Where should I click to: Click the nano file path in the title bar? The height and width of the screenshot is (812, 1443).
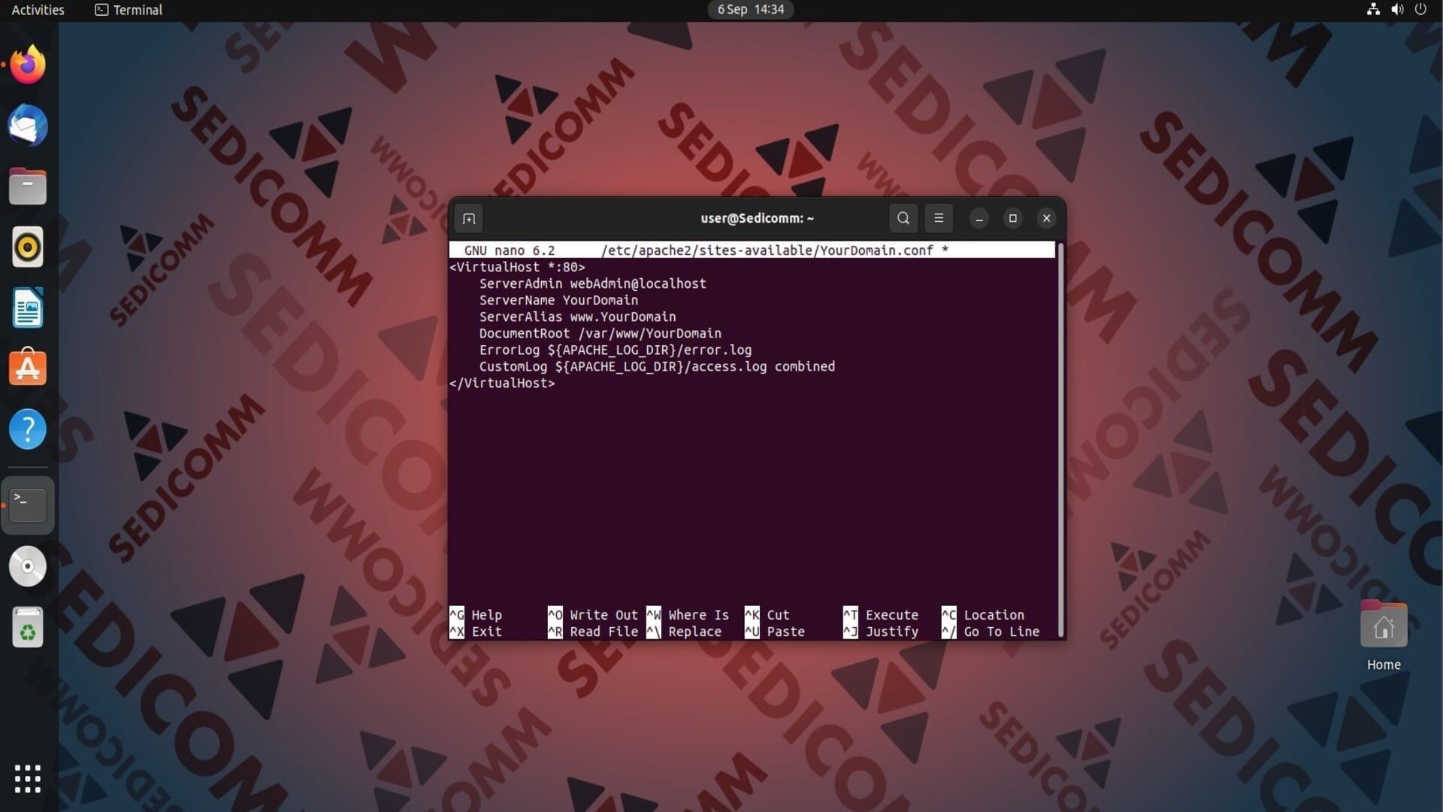767,250
